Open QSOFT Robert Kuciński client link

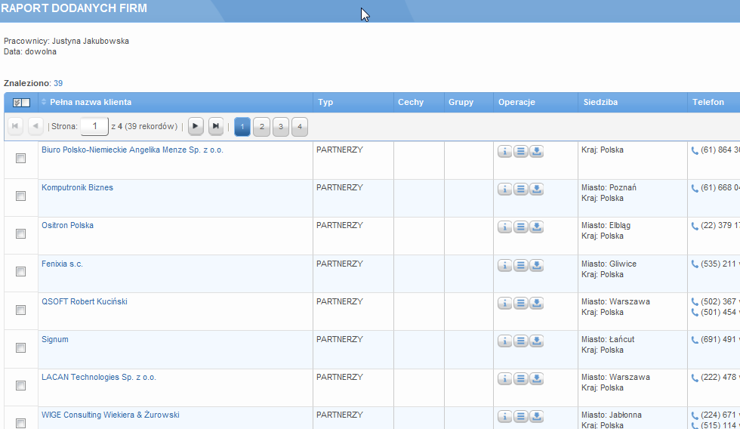[85, 301]
